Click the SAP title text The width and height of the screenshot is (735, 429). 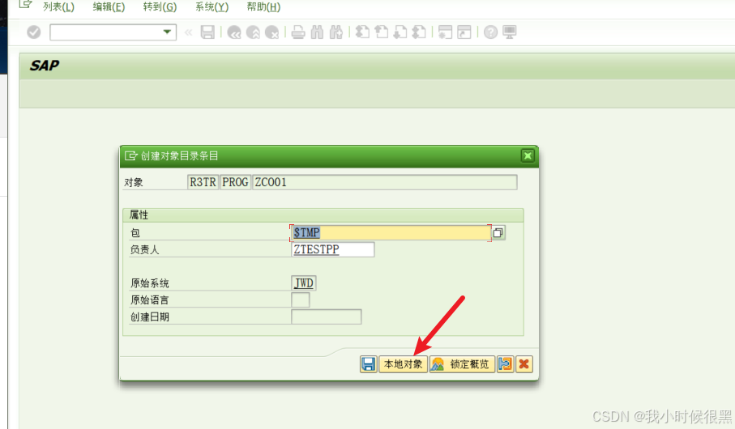click(x=45, y=66)
